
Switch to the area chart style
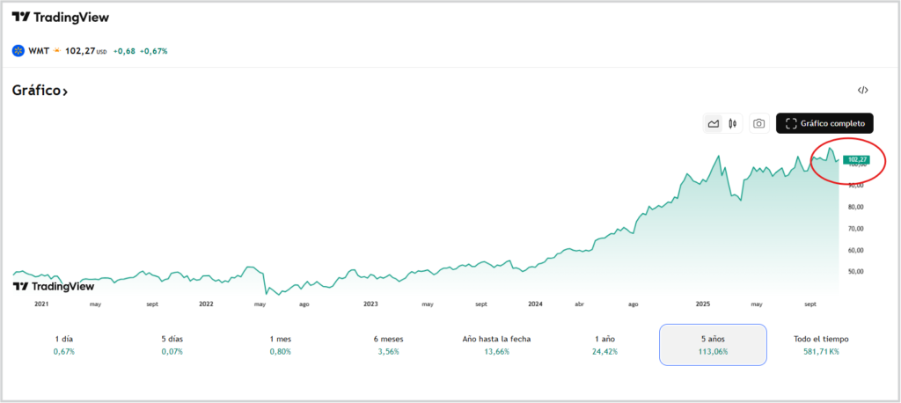714,124
